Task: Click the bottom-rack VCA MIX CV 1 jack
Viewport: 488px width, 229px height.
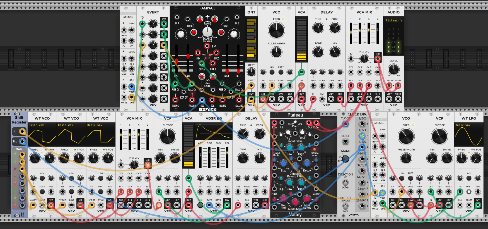Action: pyautogui.click(x=121, y=178)
